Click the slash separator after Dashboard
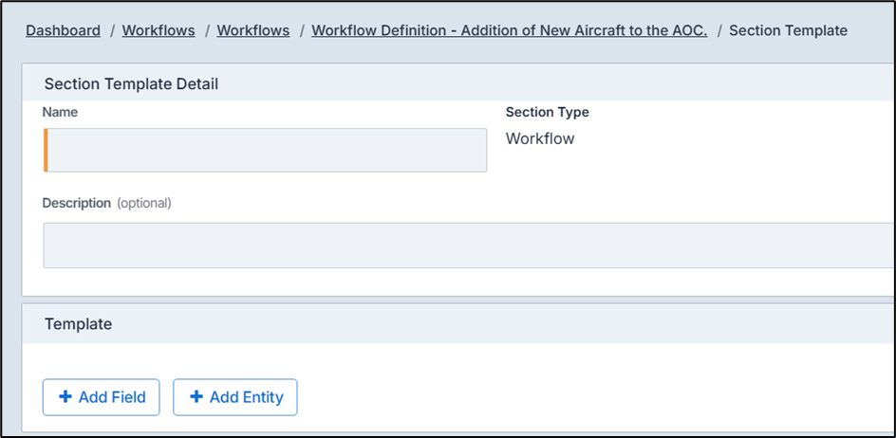Screen dimensions: 896x438 coord(111,30)
